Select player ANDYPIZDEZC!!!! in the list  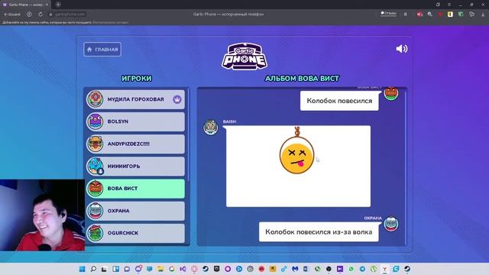136,144
